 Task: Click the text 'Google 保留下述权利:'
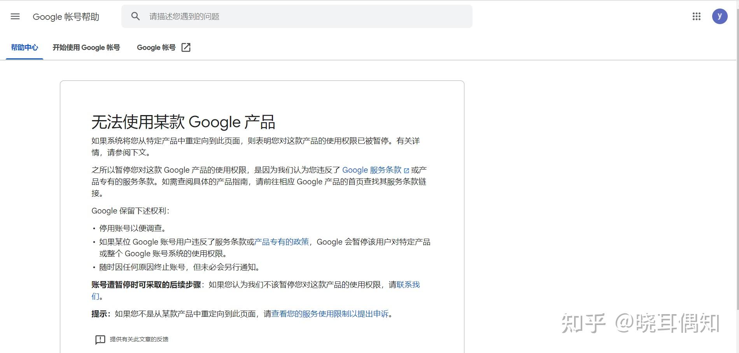coord(130,211)
